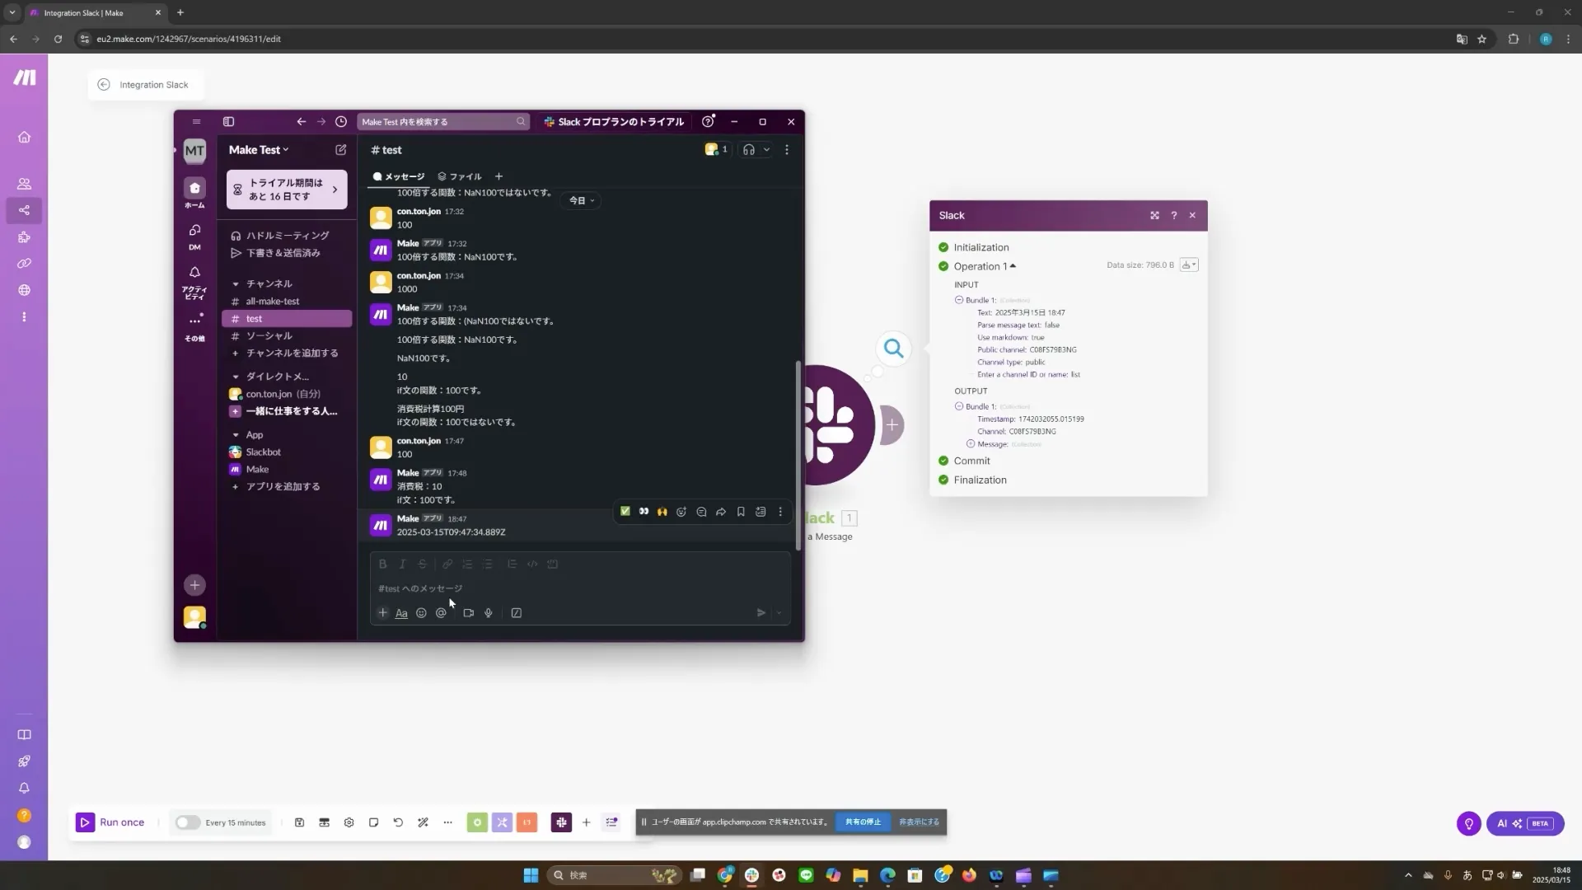
Task: Select the all-make-test channel
Action: (272, 302)
